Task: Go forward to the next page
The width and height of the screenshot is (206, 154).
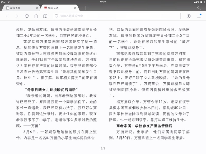Action: tap(17, 16)
